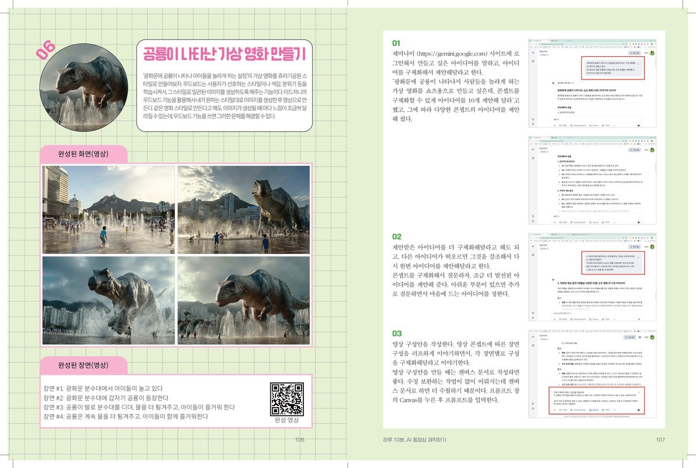Open the 2.5 Pro model dropdown in step 02's screenshot
Viewport: 696px width, 468px height.
coord(544,249)
